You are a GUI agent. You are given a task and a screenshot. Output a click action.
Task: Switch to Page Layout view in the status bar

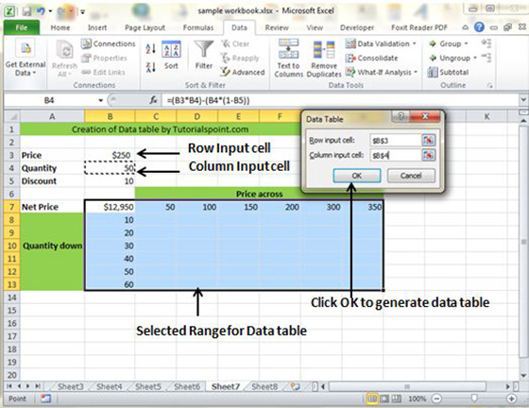tap(384, 399)
